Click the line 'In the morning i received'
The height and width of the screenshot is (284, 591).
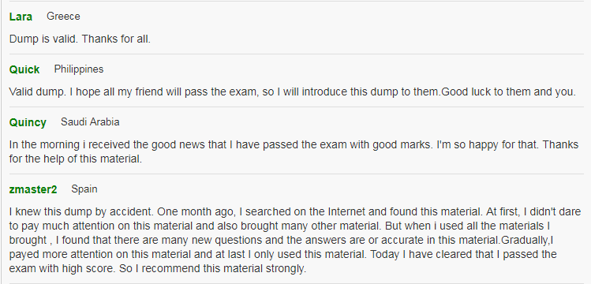point(294,144)
